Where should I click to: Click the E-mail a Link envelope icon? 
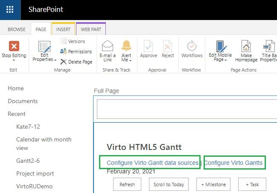coord(108,46)
